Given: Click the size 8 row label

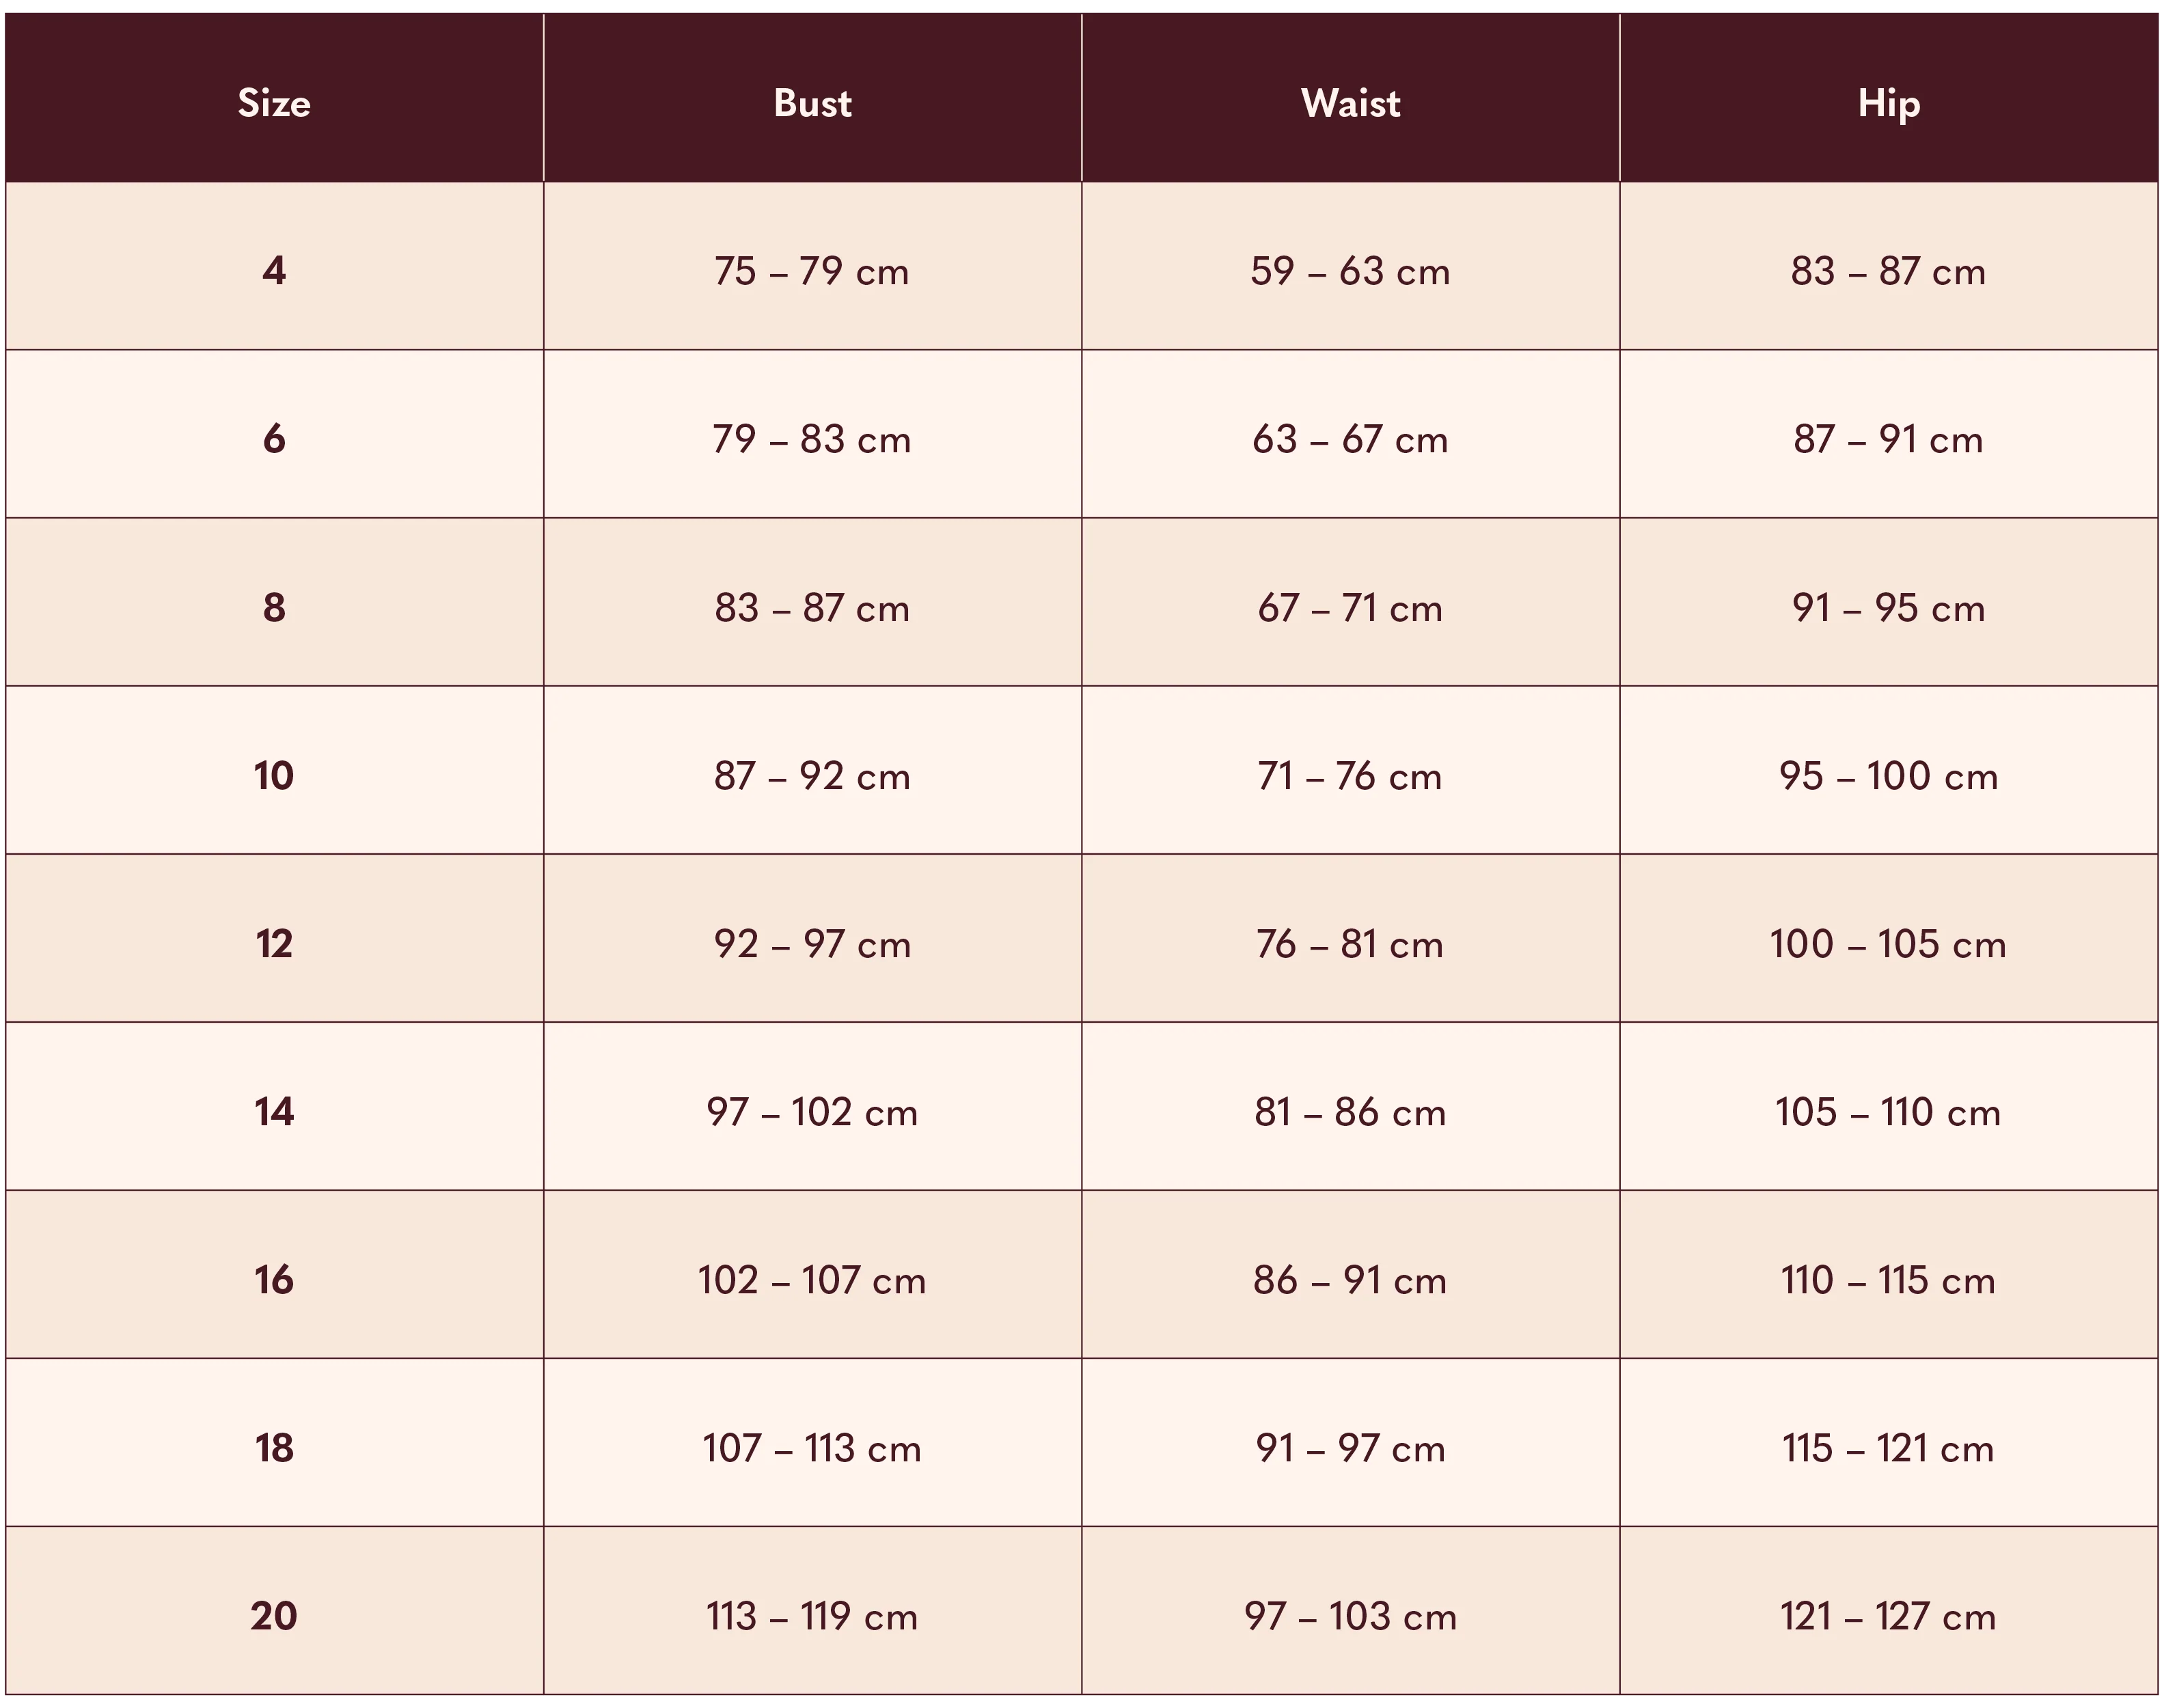Looking at the screenshot, I should [274, 607].
